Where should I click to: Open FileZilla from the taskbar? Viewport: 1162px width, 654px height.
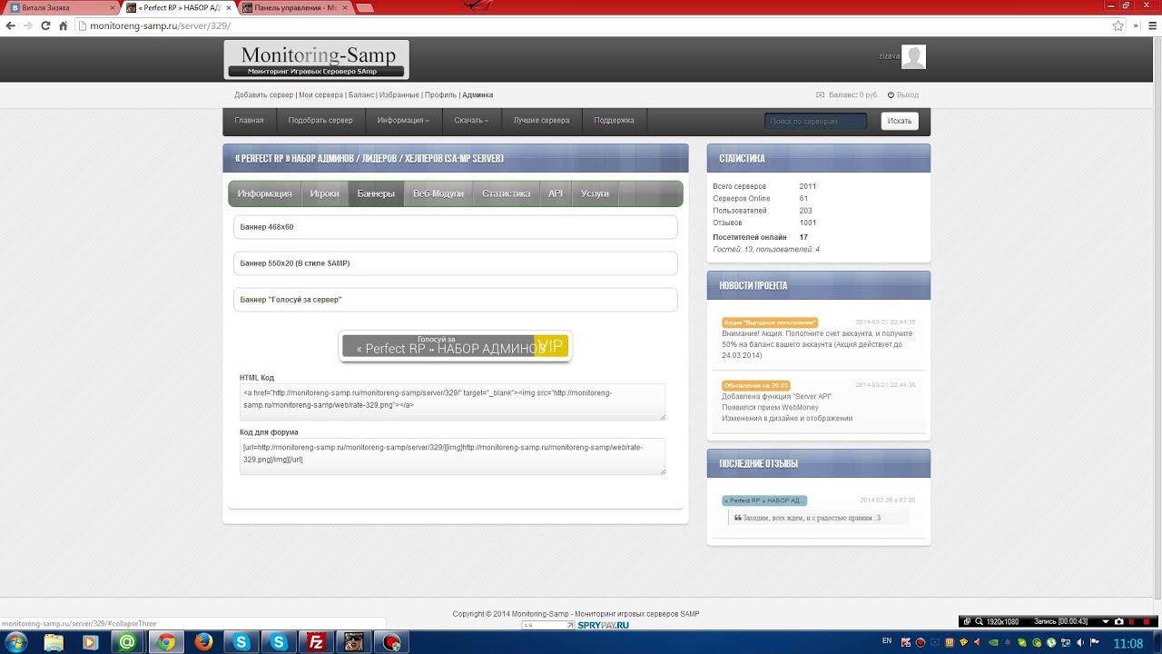316,642
